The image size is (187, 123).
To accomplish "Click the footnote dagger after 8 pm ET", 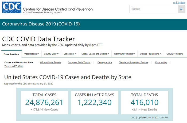I will [102, 44].
